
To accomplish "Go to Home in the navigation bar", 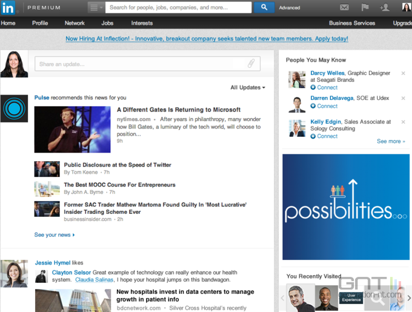I will coord(8,23).
